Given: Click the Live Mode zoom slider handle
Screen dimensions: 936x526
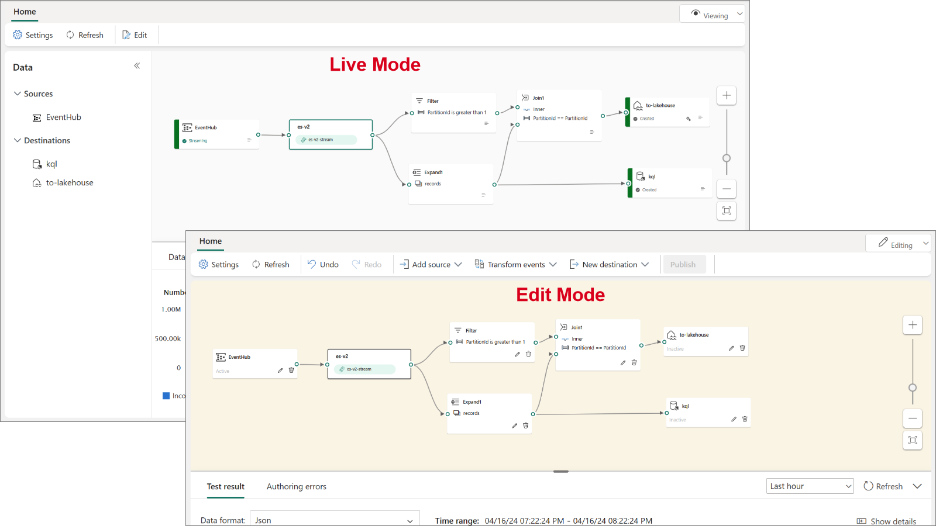Looking at the screenshot, I should point(727,158).
